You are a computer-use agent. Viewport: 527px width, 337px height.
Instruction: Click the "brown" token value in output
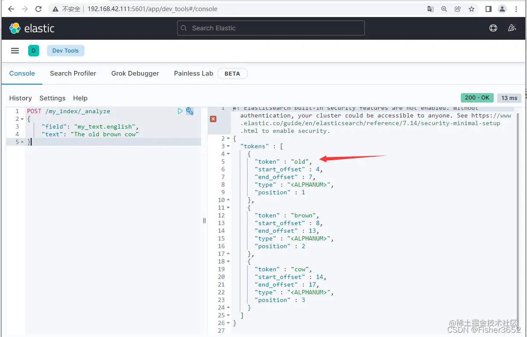pyautogui.click(x=303, y=215)
